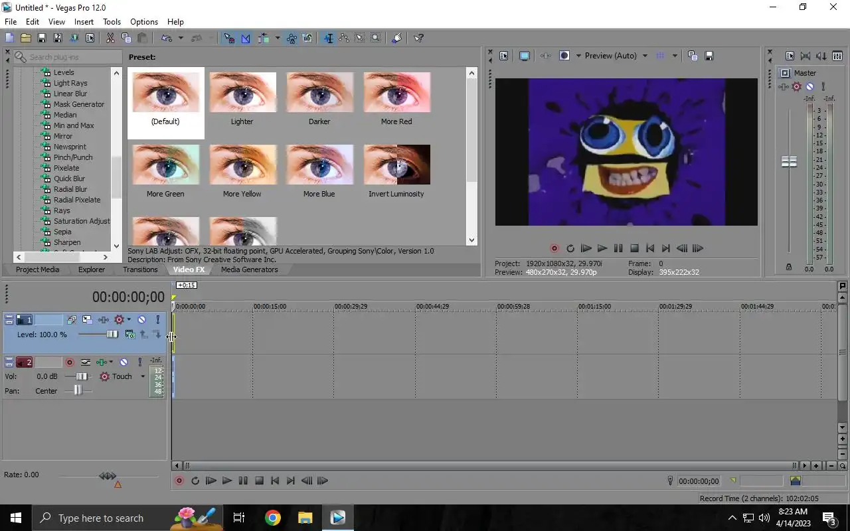Activate the What's This Help icon
This screenshot has height=531, width=850.
click(x=418, y=38)
